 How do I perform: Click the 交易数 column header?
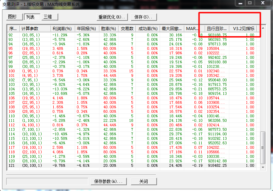(x=127, y=28)
